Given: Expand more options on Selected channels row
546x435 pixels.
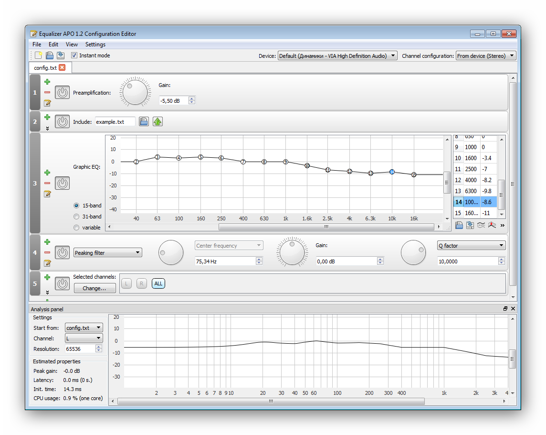Looking at the screenshot, I should [47, 293].
